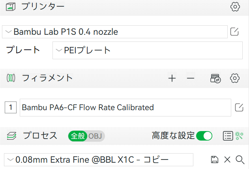This screenshot has height=169, width=249.
Task: Expand the 0.08mm Extra Fine process dropdown
Action: pyautogui.click(x=99, y=160)
